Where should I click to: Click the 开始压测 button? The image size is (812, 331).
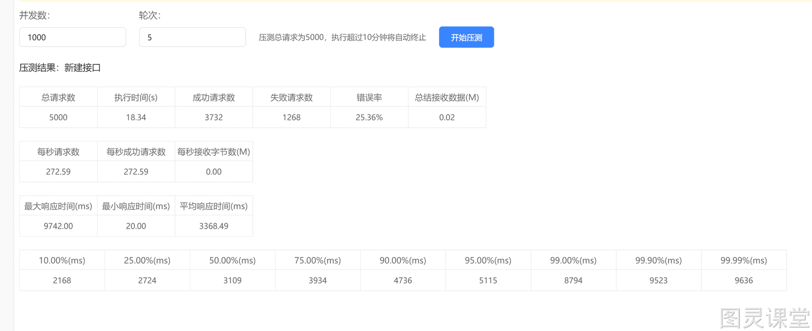coord(466,37)
